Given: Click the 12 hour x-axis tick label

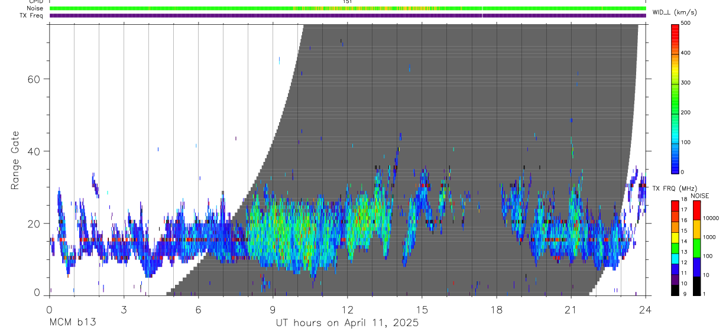Looking at the screenshot, I should pos(347,309).
